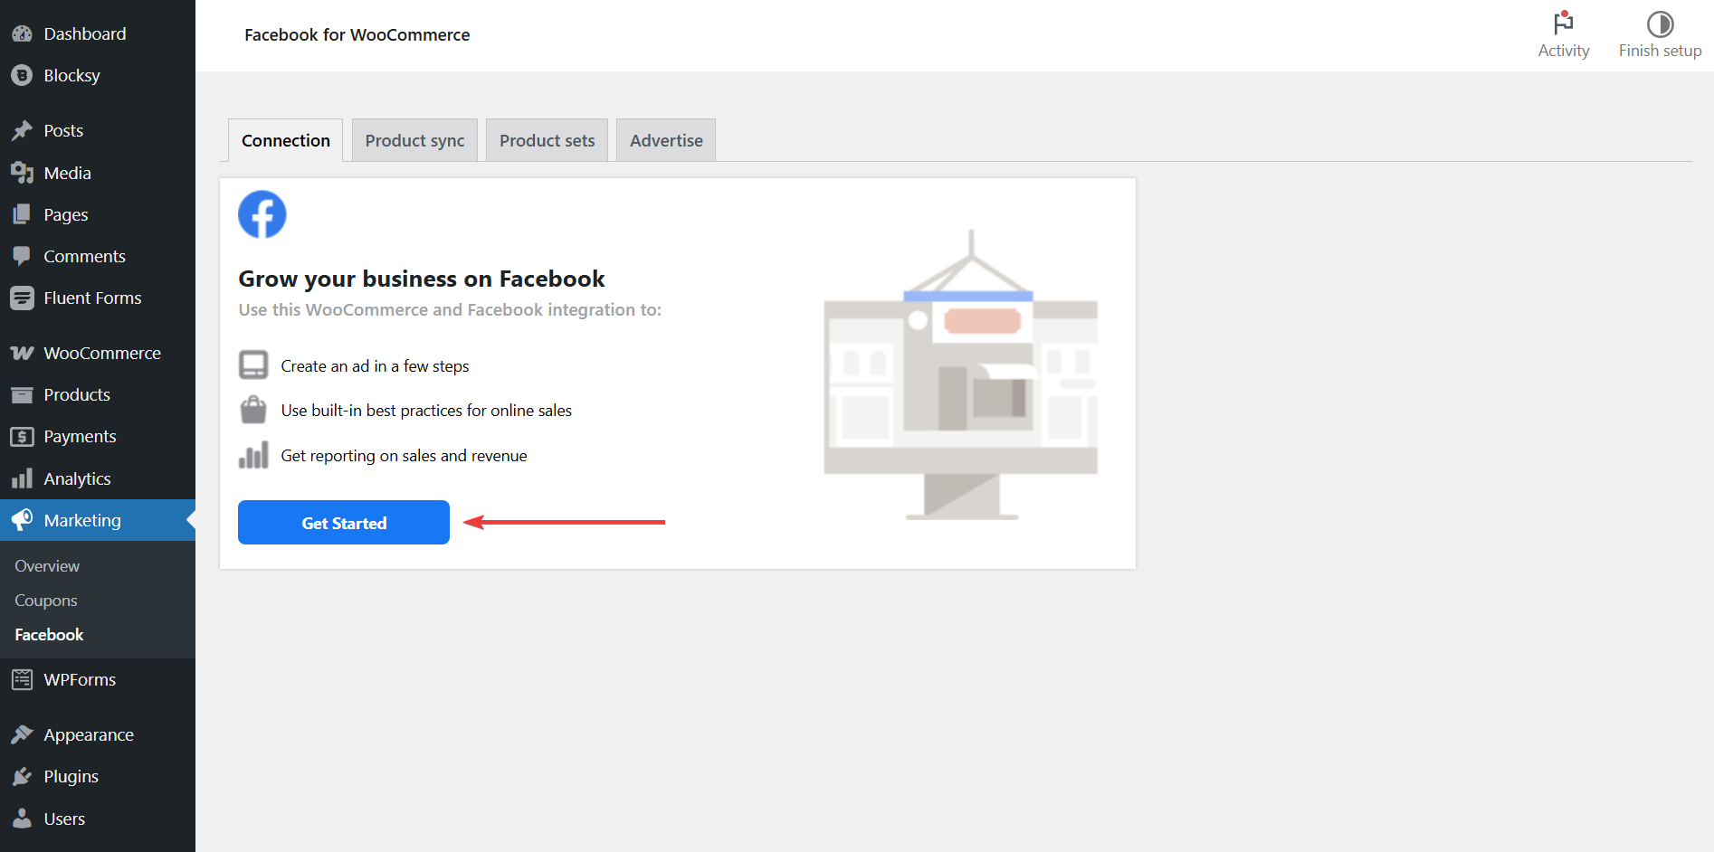Click the Fluent Forms icon
Image resolution: width=1714 pixels, height=852 pixels.
22,298
